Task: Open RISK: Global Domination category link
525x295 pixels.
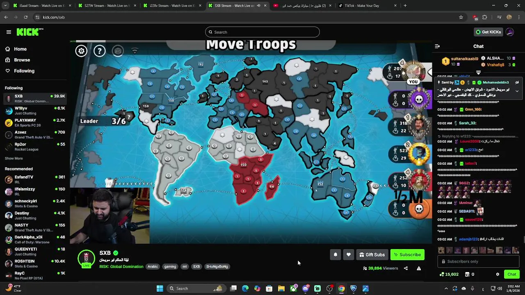Action: [x=121, y=266]
